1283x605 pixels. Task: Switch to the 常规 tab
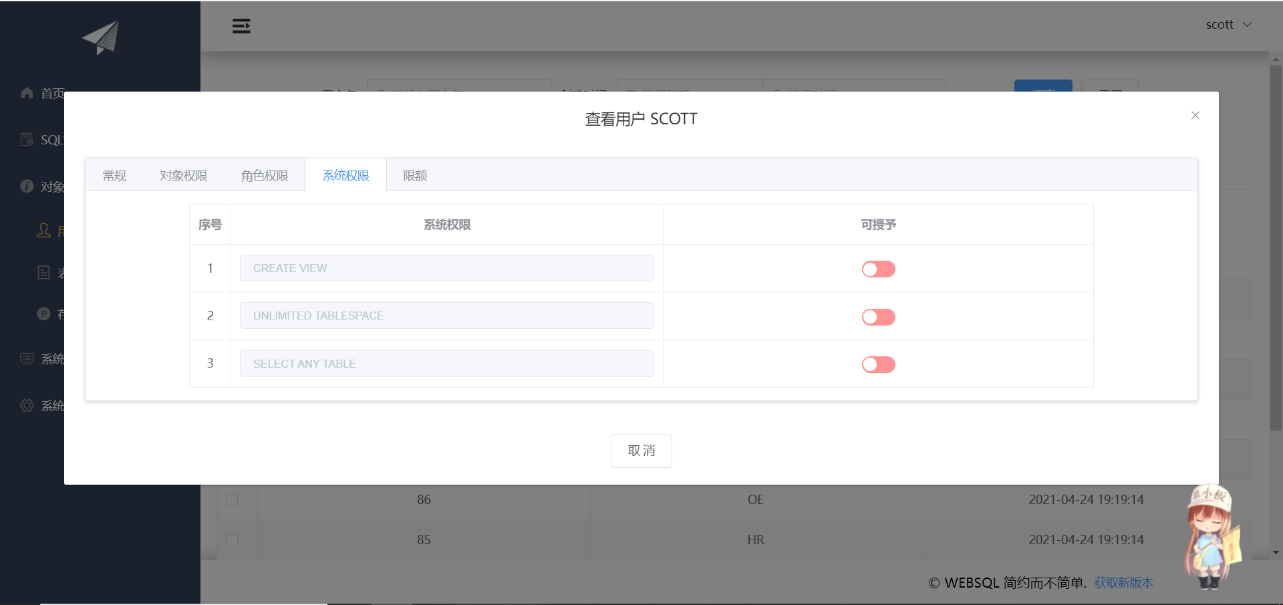coord(114,175)
